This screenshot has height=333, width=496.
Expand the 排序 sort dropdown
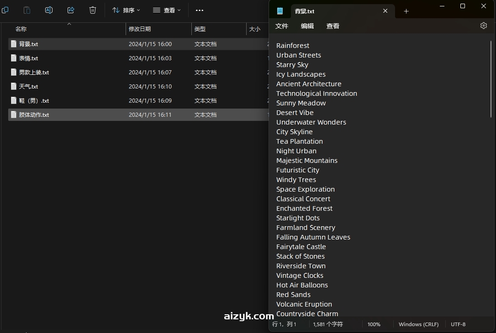pyautogui.click(x=127, y=10)
